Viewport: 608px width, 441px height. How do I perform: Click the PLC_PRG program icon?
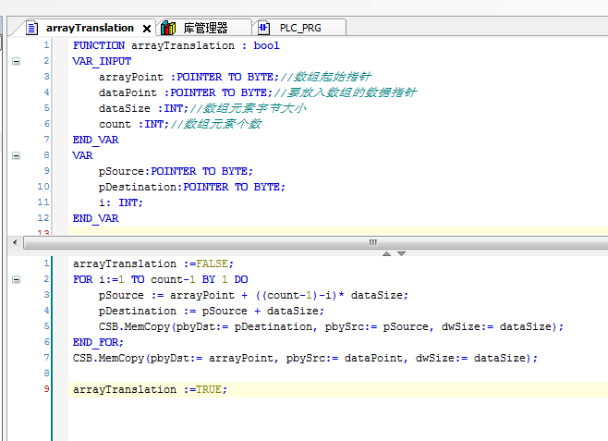[x=263, y=28]
